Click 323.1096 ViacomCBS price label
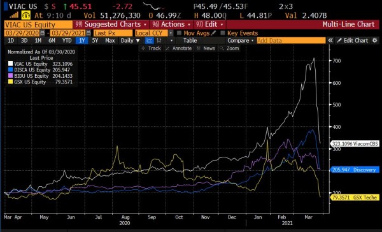 click(x=355, y=143)
